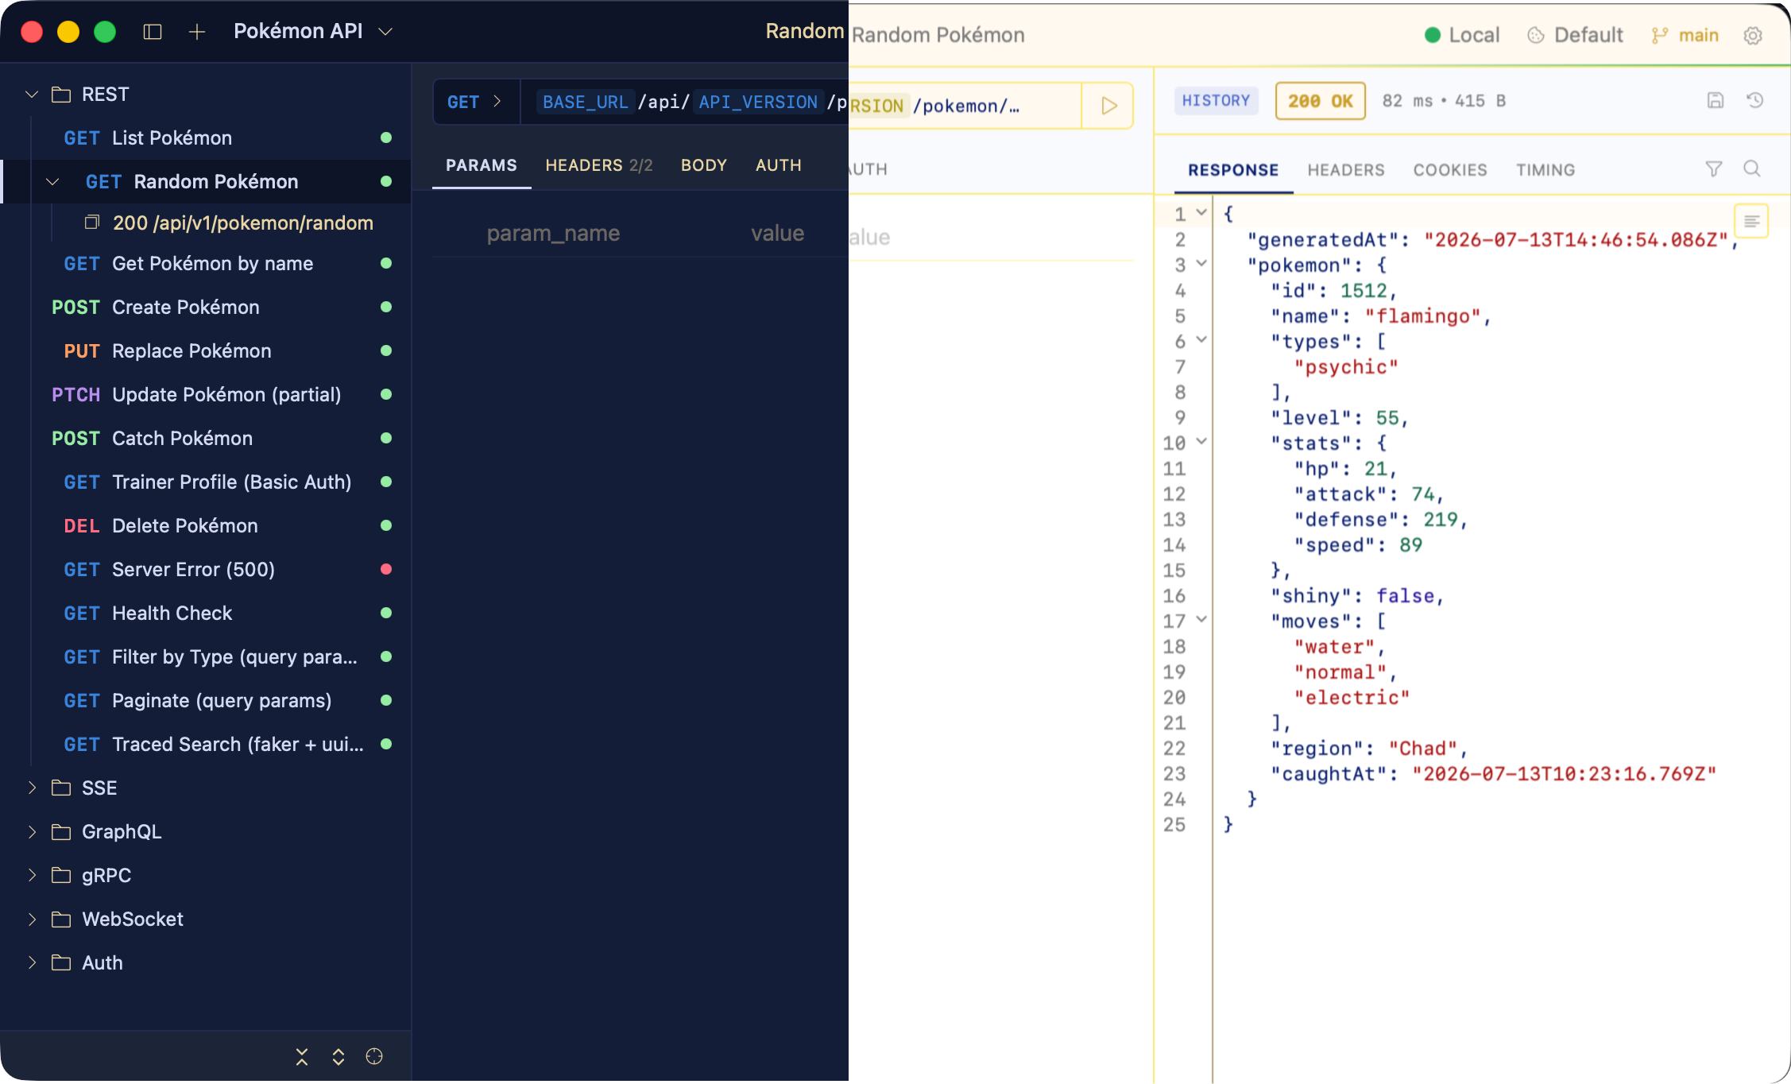Select the saved 200 /api/v1/pokemon/random response

tap(230, 223)
